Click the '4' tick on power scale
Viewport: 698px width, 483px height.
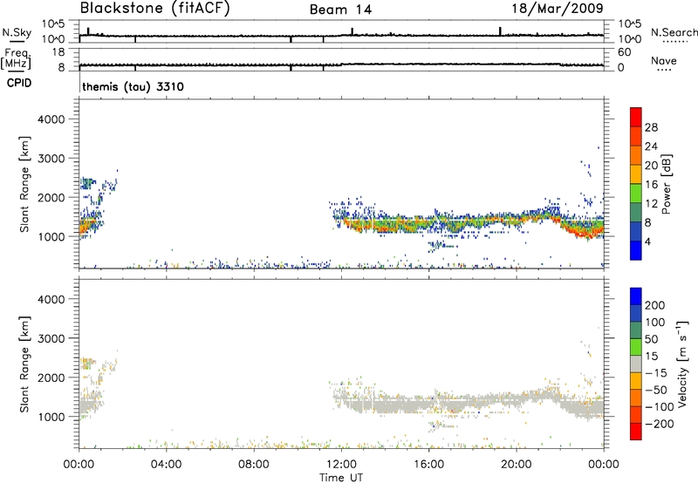point(647,241)
